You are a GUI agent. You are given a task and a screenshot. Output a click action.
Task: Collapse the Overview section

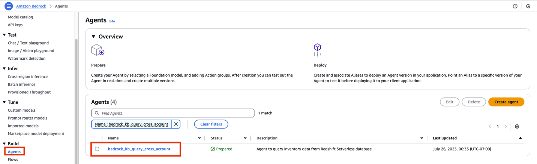(x=94, y=37)
